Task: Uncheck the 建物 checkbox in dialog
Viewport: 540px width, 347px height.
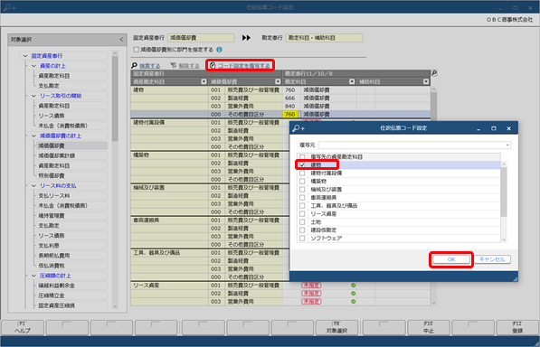Action: (302, 164)
